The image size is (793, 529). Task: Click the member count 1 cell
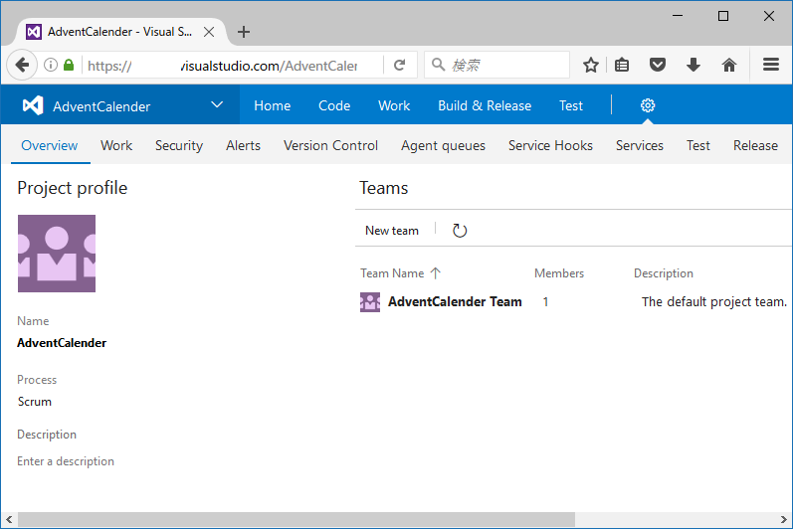tap(545, 302)
